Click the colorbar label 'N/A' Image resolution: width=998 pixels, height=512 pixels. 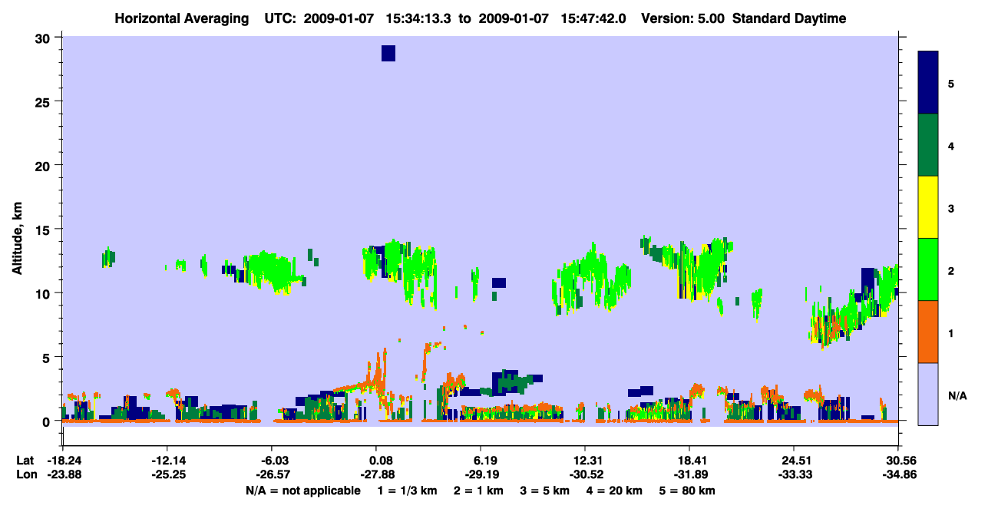(x=957, y=395)
